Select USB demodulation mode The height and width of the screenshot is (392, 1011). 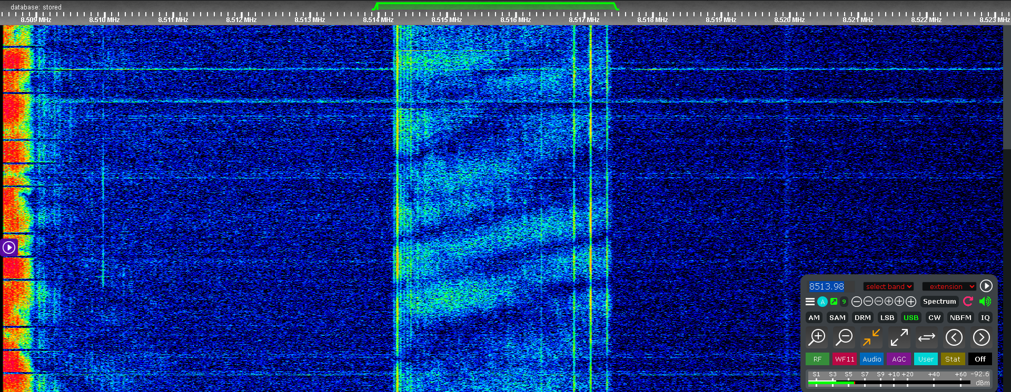pyautogui.click(x=911, y=317)
